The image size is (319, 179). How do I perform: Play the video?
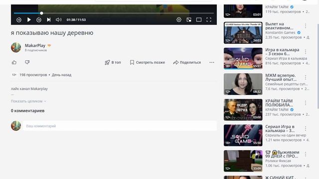(x=29, y=20)
